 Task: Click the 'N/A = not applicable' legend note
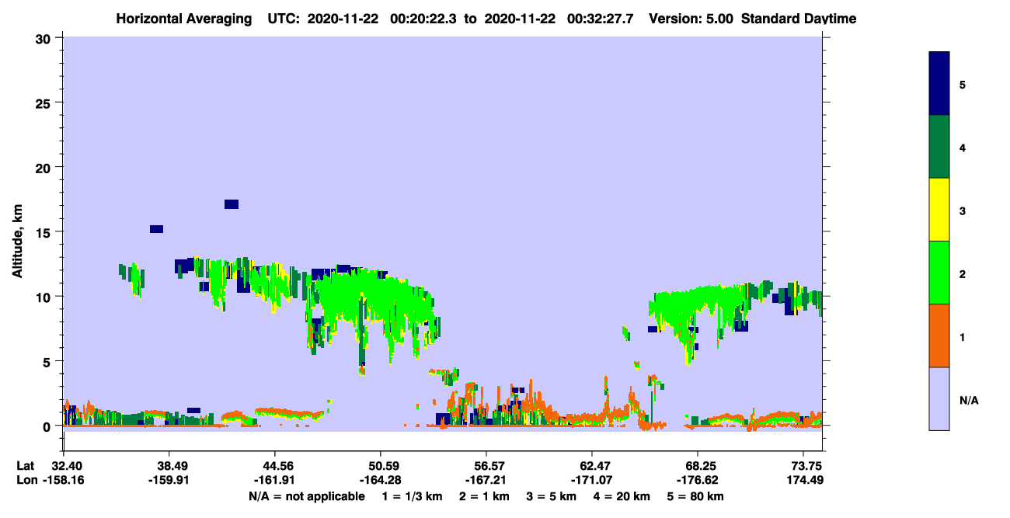[307, 496]
